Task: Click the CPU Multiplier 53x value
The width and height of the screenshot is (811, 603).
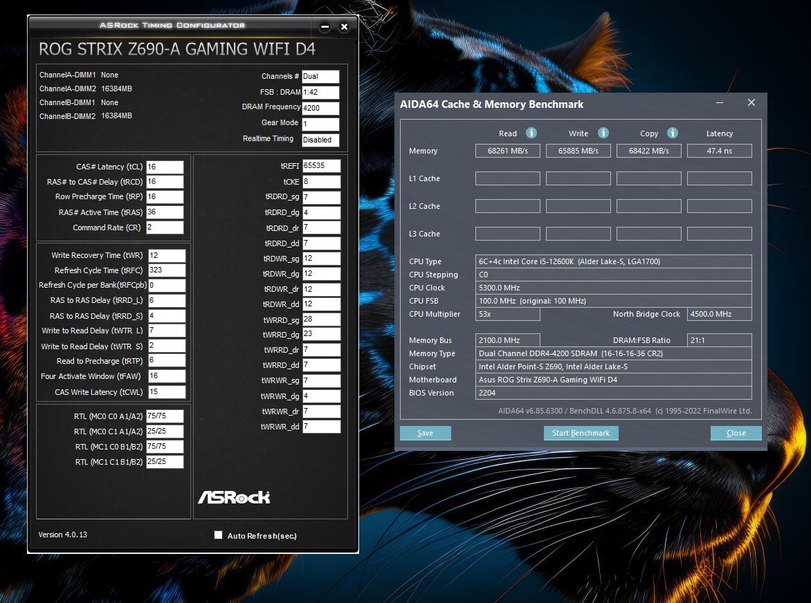Action: point(508,314)
